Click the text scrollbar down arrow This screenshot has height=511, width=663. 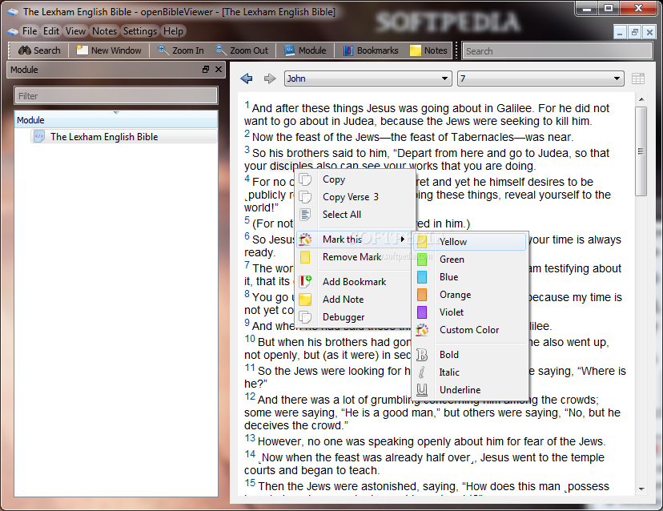tap(641, 489)
